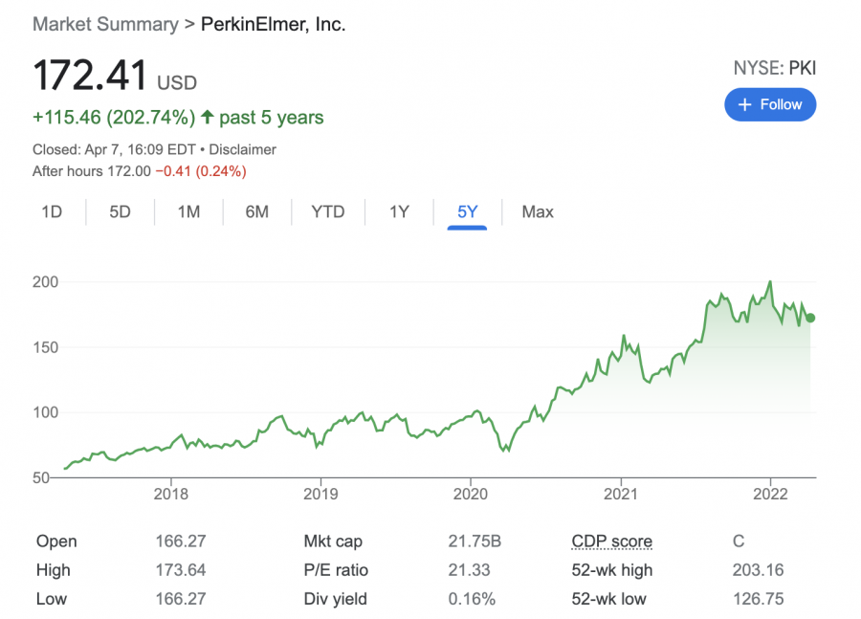Click the +115.46 (202.74%) change text
861x619 pixels.
(x=114, y=117)
